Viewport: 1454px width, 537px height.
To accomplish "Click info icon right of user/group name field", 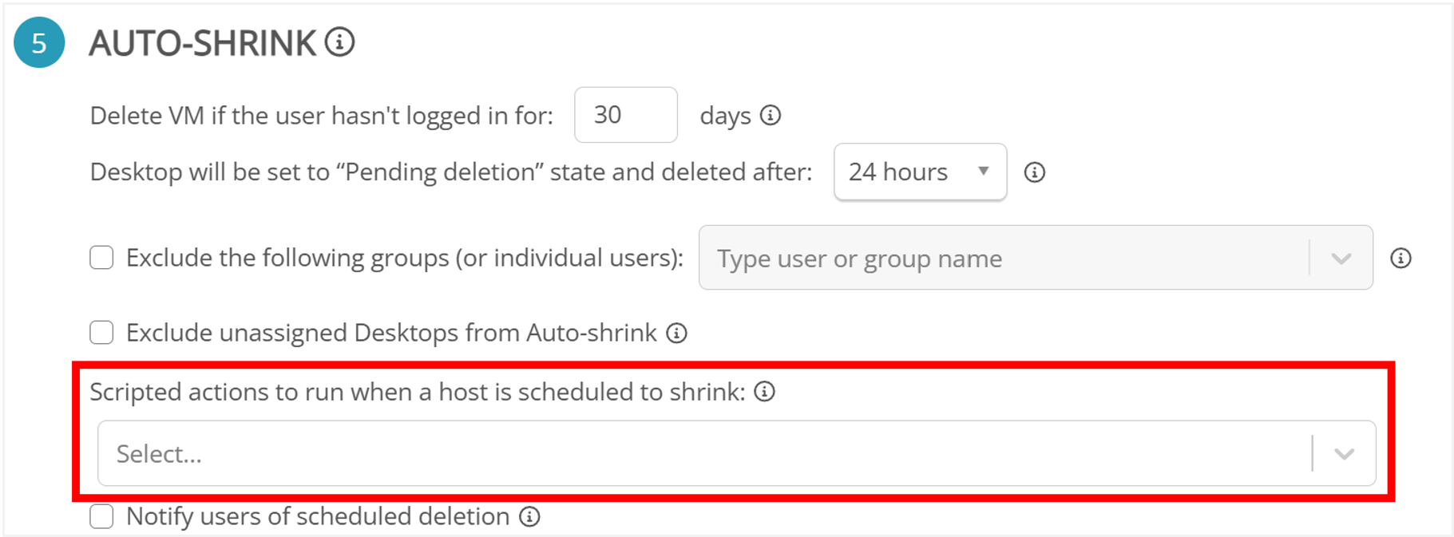I will pos(1401,259).
